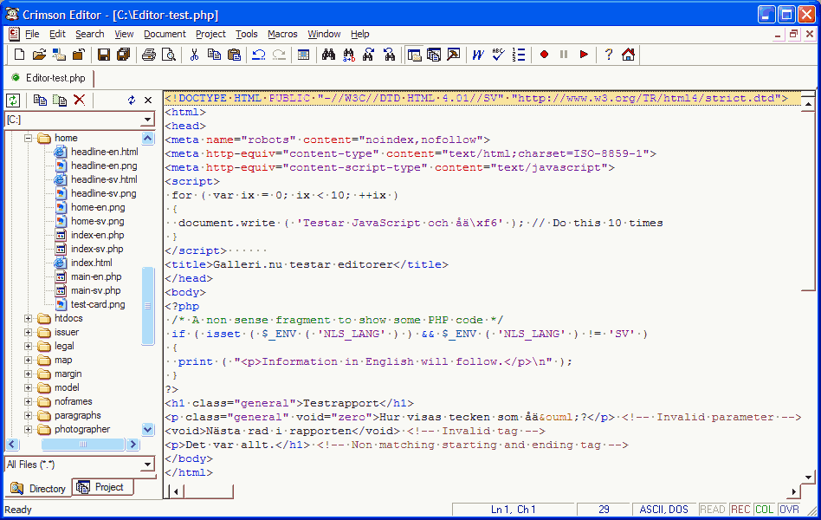Click the directory tree horizontal scrollbar thumb
The width and height of the screenshot is (821, 520).
pos(83,445)
